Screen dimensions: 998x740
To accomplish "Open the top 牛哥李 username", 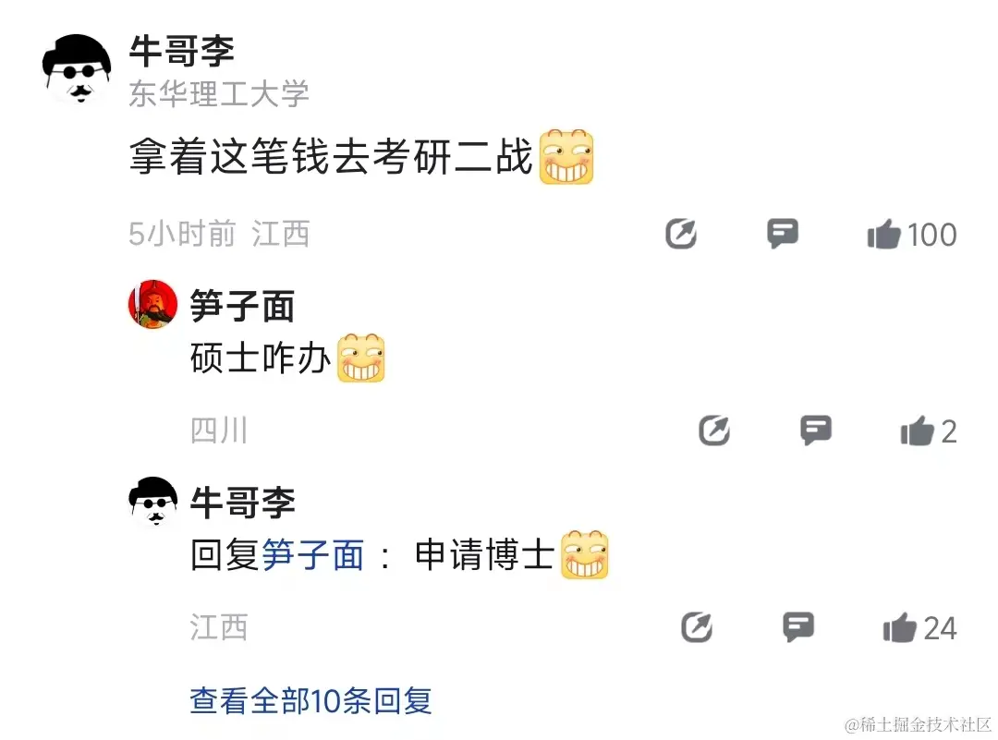I will pyautogui.click(x=182, y=51).
